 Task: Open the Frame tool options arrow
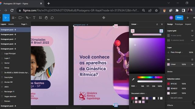16,18
